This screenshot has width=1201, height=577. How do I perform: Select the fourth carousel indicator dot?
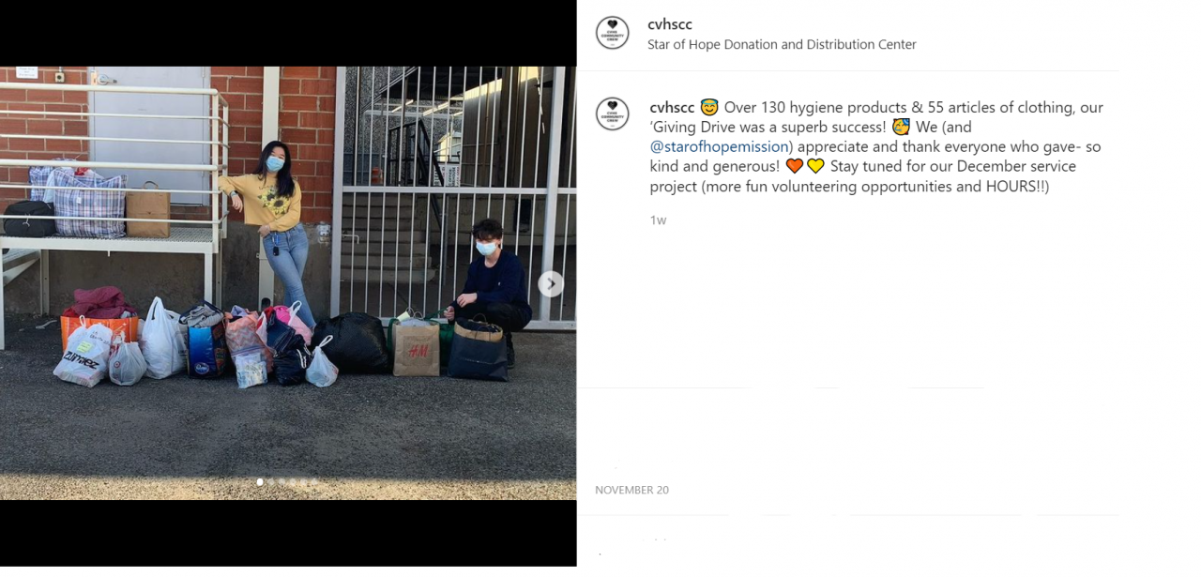point(293,482)
